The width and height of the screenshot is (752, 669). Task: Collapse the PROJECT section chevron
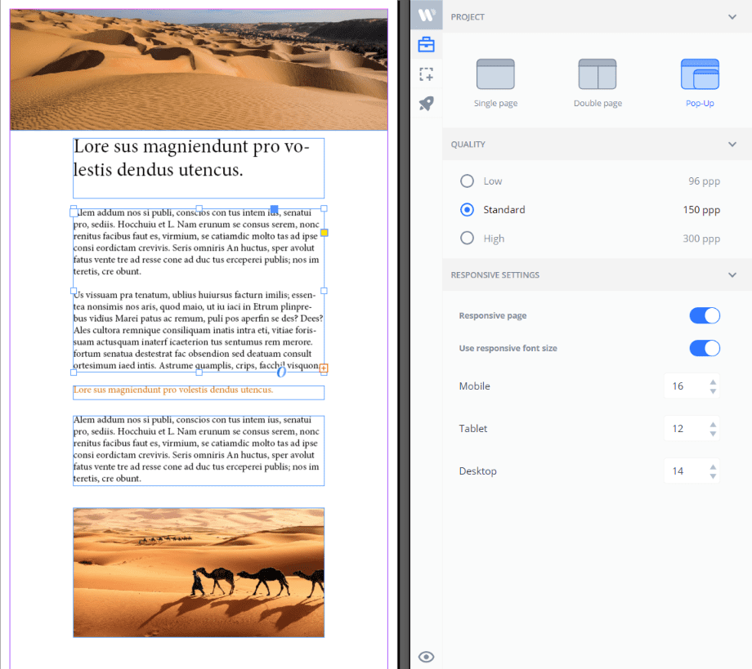732,17
